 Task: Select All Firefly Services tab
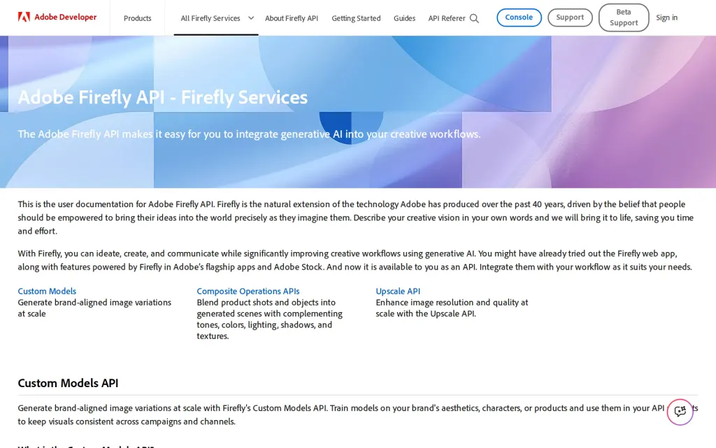click(x=210, y=18)
